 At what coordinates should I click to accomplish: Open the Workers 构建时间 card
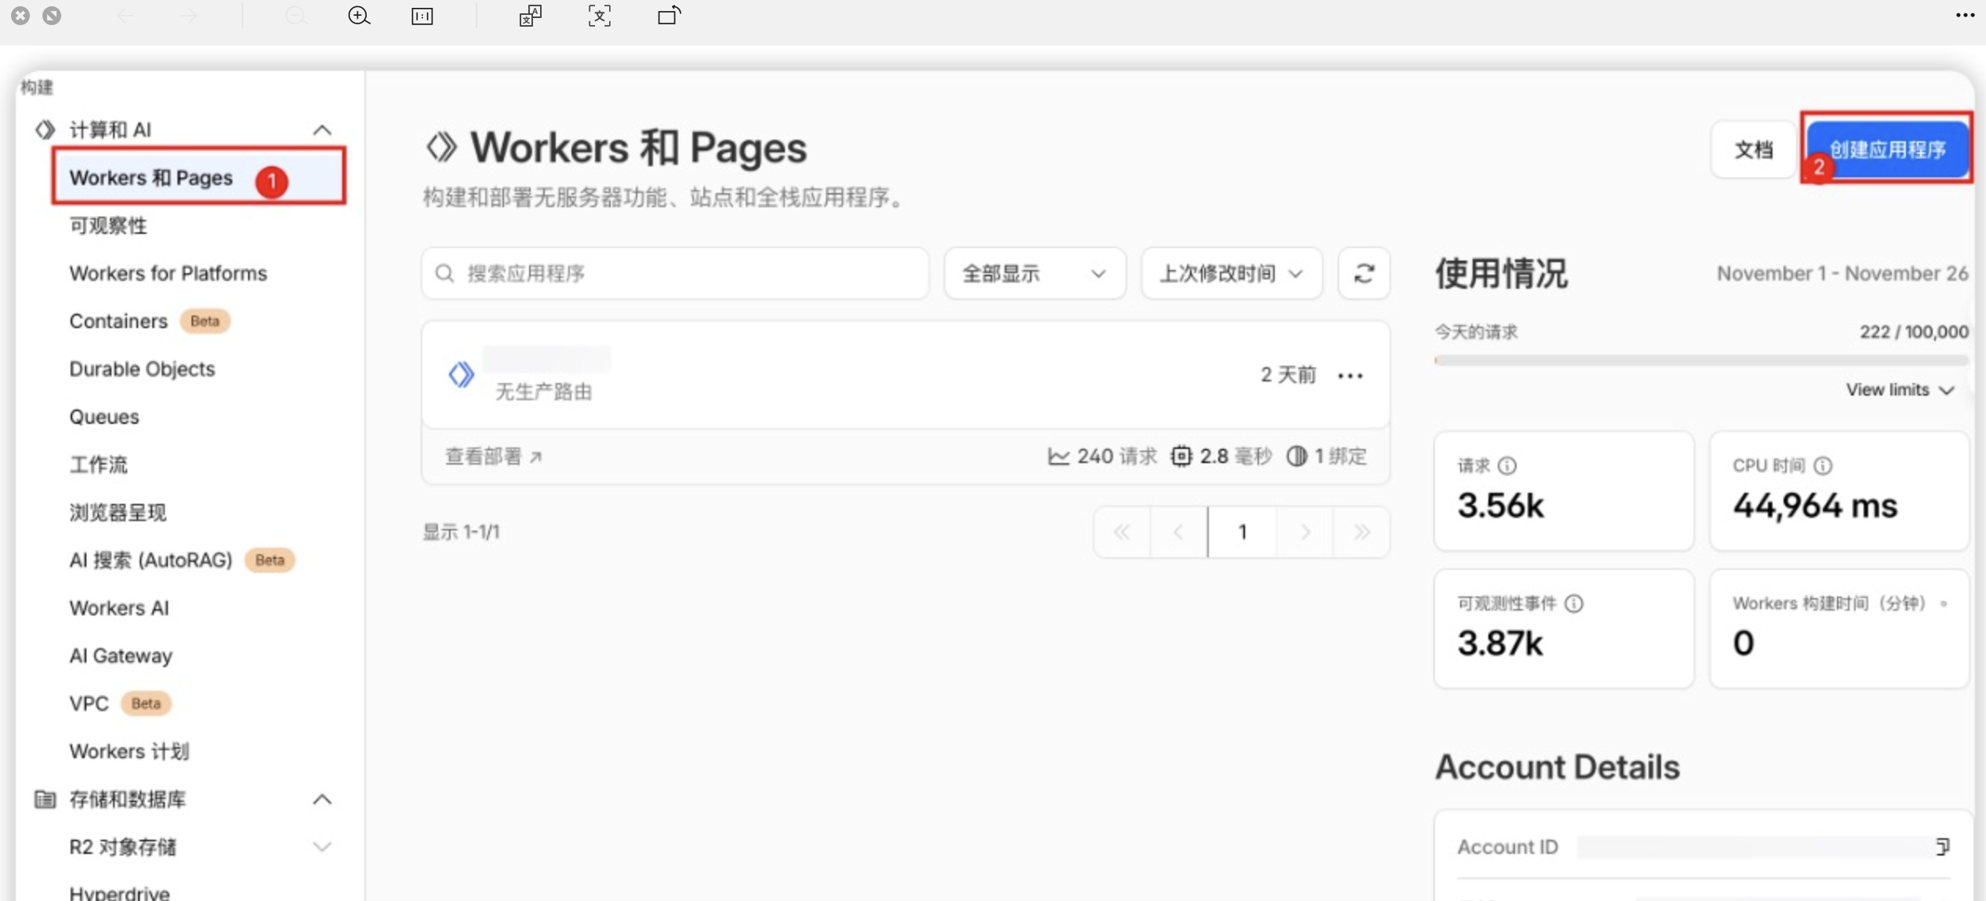pos(1839,629)
